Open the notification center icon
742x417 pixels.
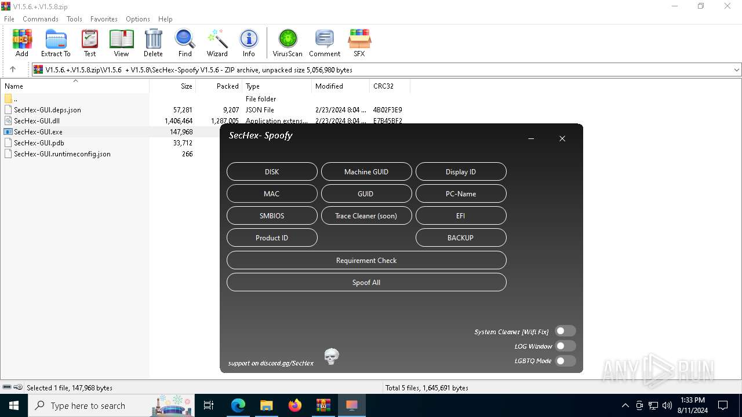723,405
